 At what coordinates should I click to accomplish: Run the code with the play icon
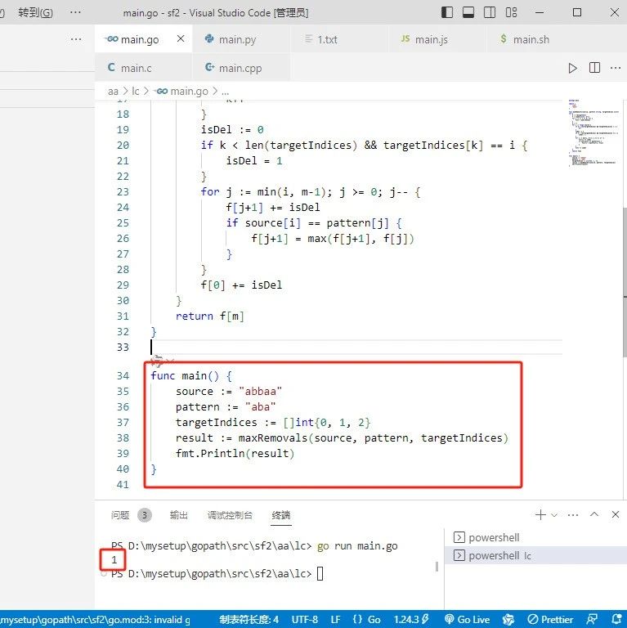(x=572, y=68)
